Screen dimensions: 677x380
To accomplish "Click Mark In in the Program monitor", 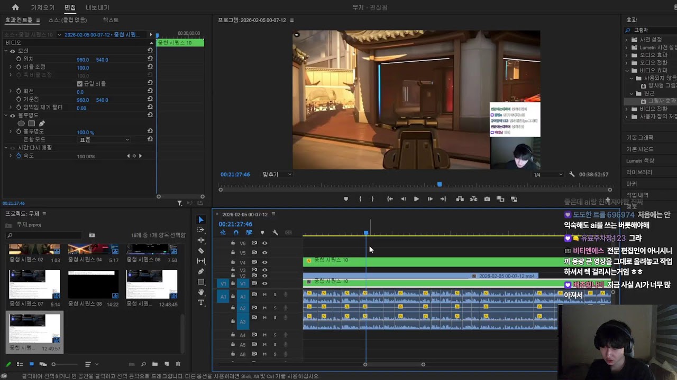I will [360, 199].
